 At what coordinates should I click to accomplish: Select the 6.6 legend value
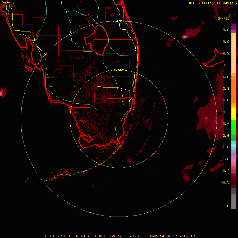226,77
